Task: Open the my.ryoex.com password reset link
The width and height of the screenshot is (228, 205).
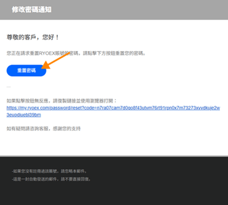Action: [x=113, y=108]
